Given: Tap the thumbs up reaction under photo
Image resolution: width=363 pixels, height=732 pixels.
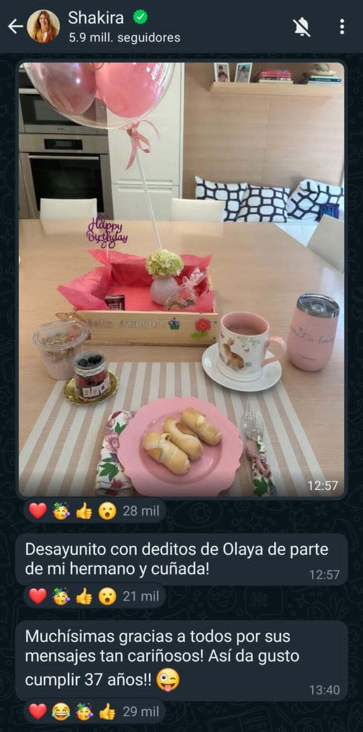Looking at the screenshot, I should (x=84, y=511).
